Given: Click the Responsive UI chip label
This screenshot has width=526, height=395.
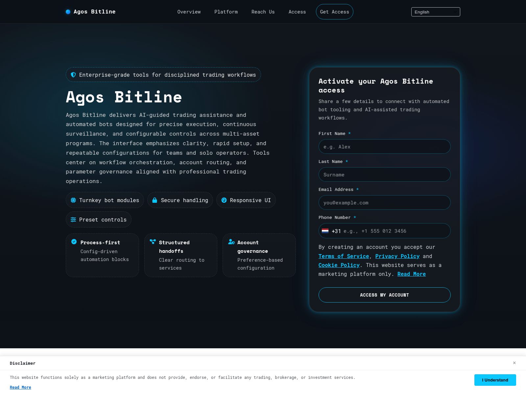Looking at the screenshot, I should point(251,200).
